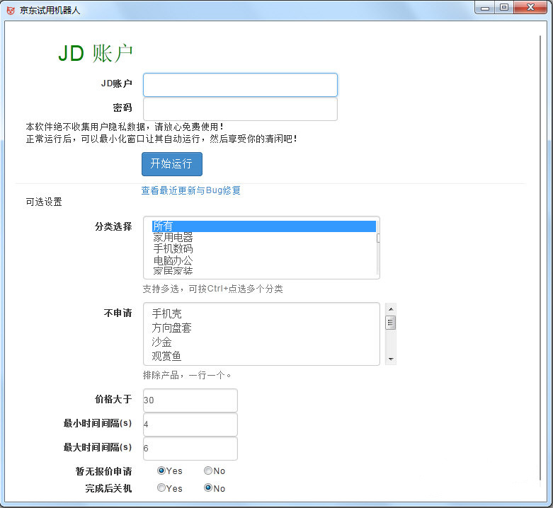Select No for 完成后关机
553x508 pixels.
pos(208,488)
